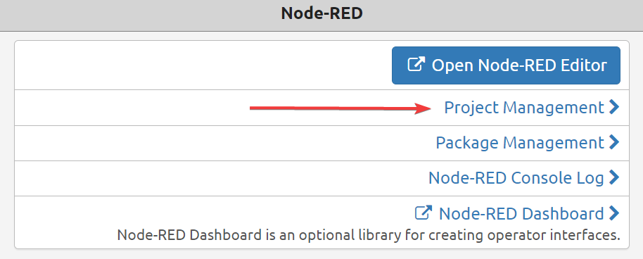643x259 pixels.
Task: Click the external-link icon beside Node-RED Dashboard
Action: (424, 213)
